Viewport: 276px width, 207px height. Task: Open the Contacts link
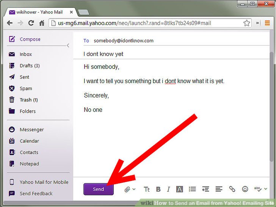pyautogui.click(x=29, y=152)
